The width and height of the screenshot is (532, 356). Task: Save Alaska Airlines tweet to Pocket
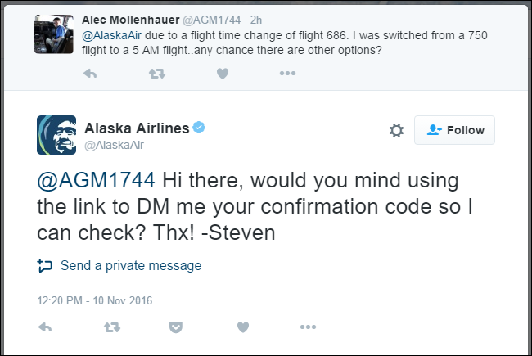(175, 327)
